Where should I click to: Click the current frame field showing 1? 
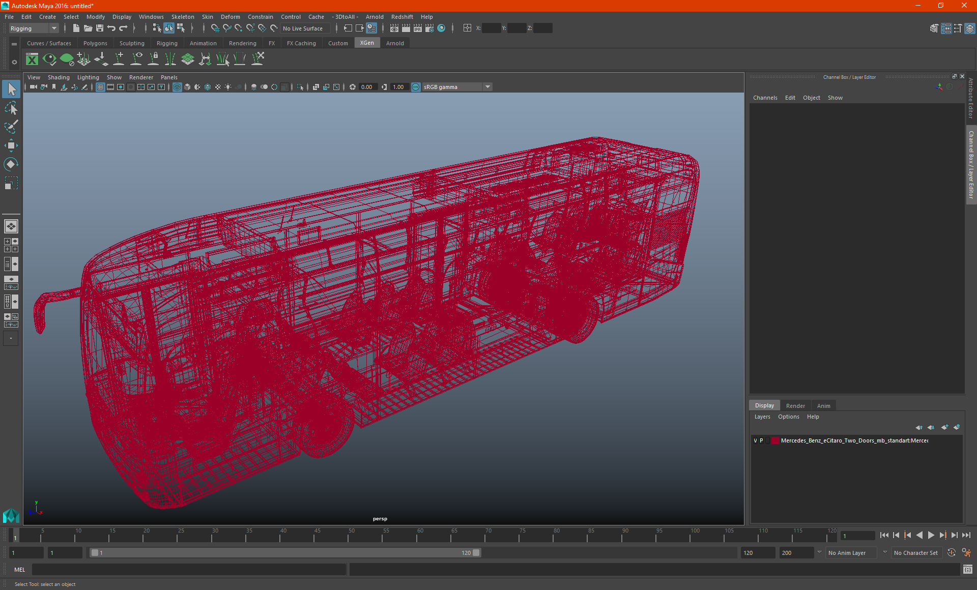tap(857, 535)
